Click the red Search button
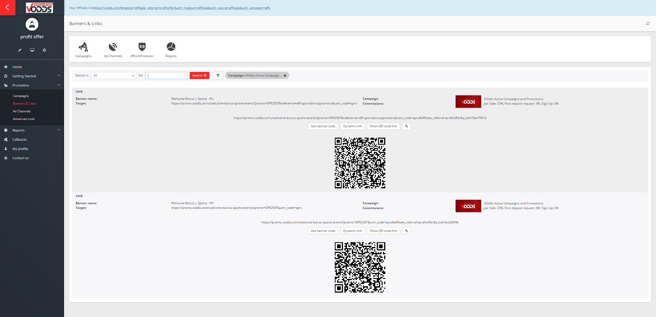Screen dimensions: 656x317 (200, 75)
